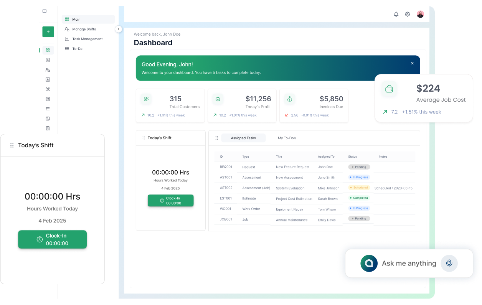The width and height of the screenshot is (482, 305).
Task: Open the settings gear icon
Action: tap(407, 14)
